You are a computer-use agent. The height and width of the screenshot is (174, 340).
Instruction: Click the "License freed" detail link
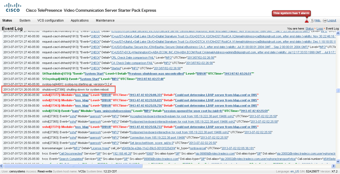(x=100, y=148)
